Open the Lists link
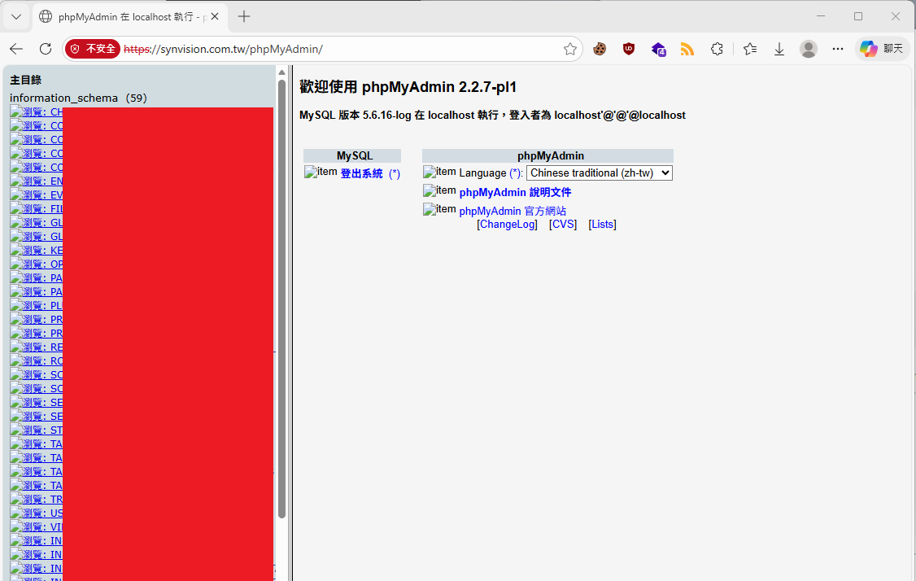Image resolution: width=916 pixels, height=581 pixels. [602, 225]
